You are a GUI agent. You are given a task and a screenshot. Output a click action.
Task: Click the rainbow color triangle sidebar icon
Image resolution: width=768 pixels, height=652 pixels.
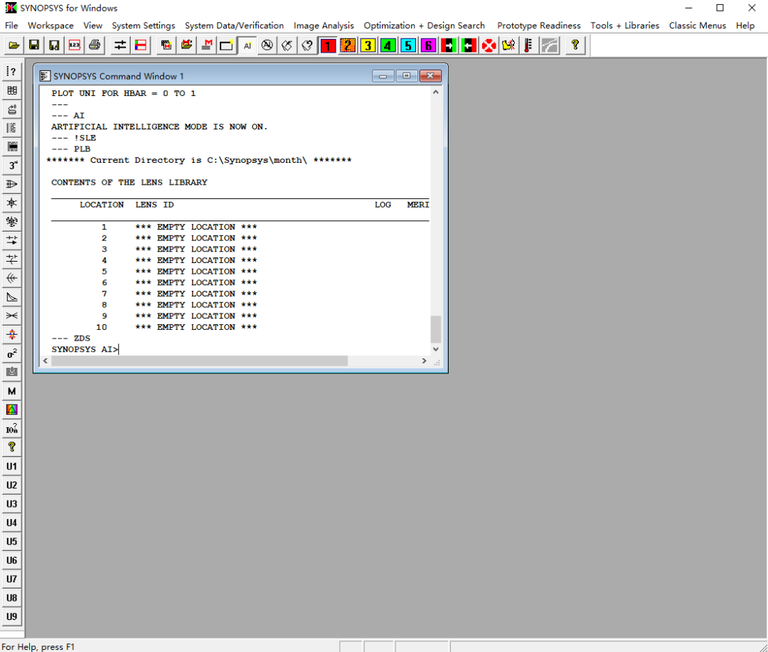pos(12,410)
